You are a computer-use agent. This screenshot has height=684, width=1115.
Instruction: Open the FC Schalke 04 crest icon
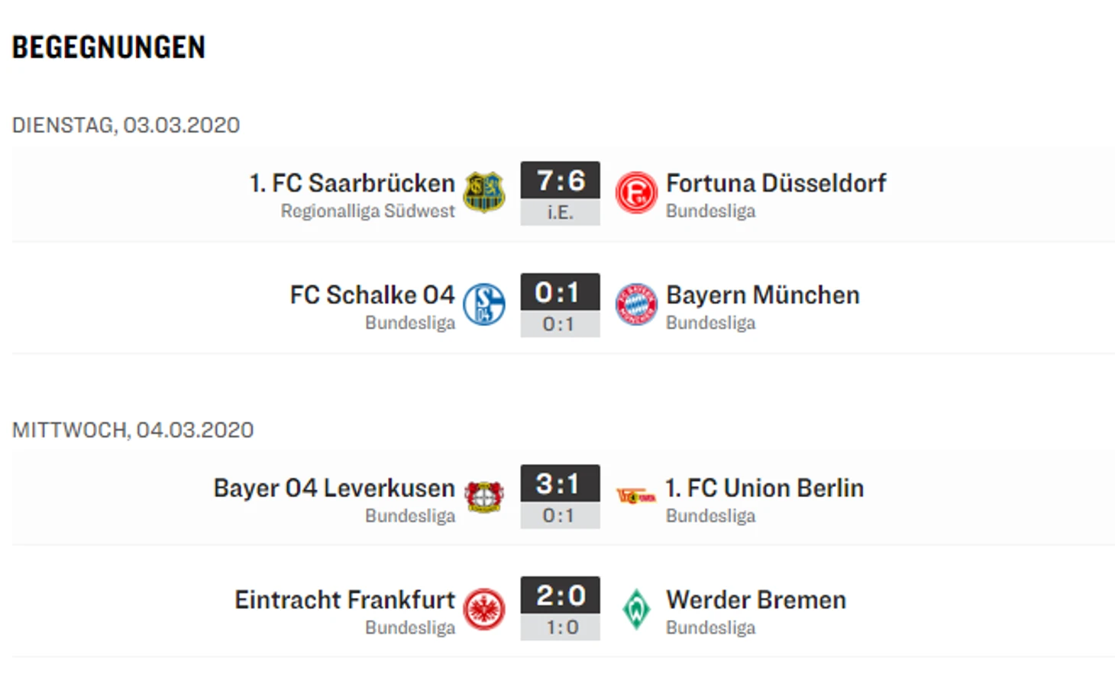[484, 305]
